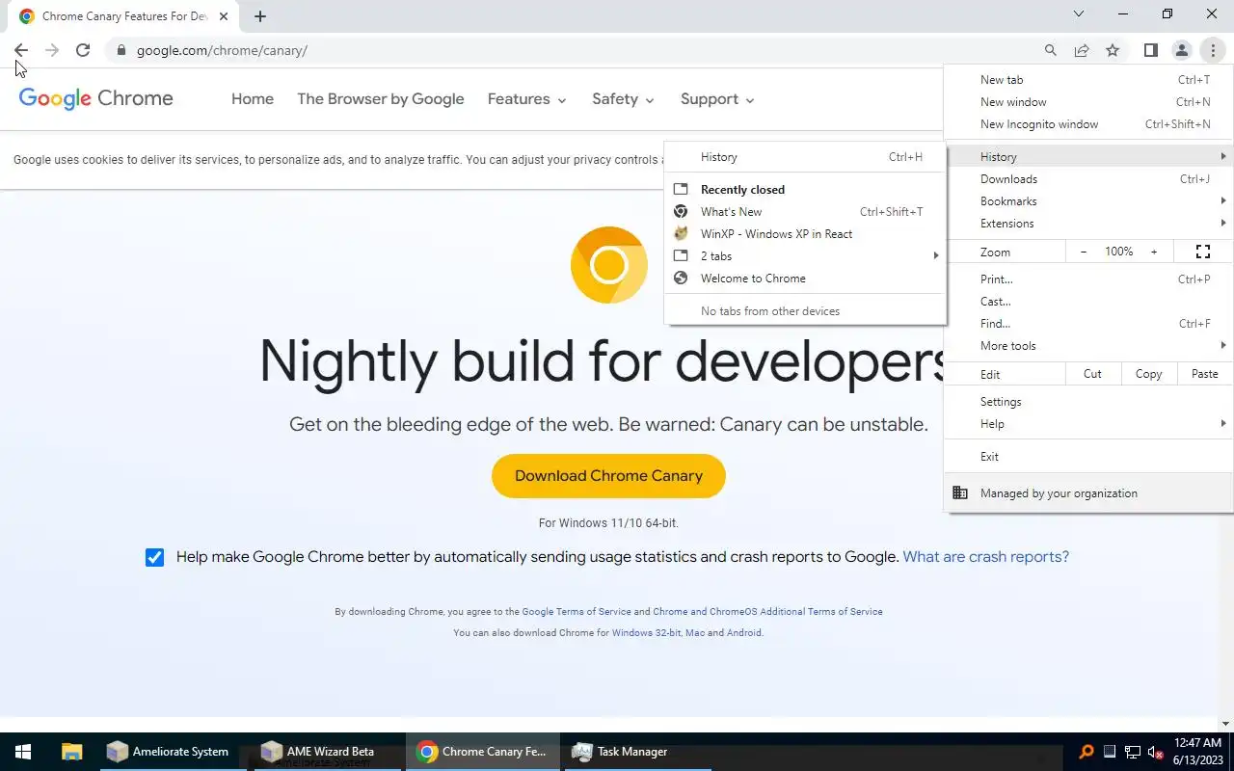Click Managed by your organization

coord(1088,493)
